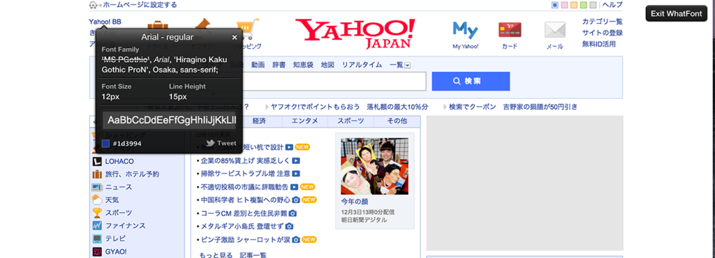715x258 pixels.
Task: Switch to 地図 search tab
Action: pos(327,65)
